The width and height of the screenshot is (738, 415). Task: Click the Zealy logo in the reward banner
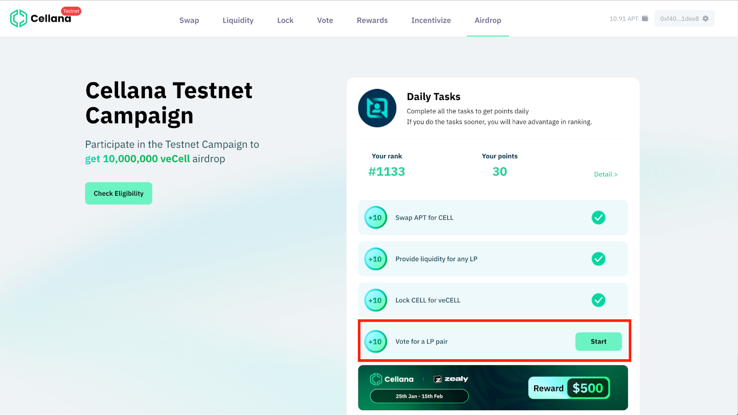(451, 379)
